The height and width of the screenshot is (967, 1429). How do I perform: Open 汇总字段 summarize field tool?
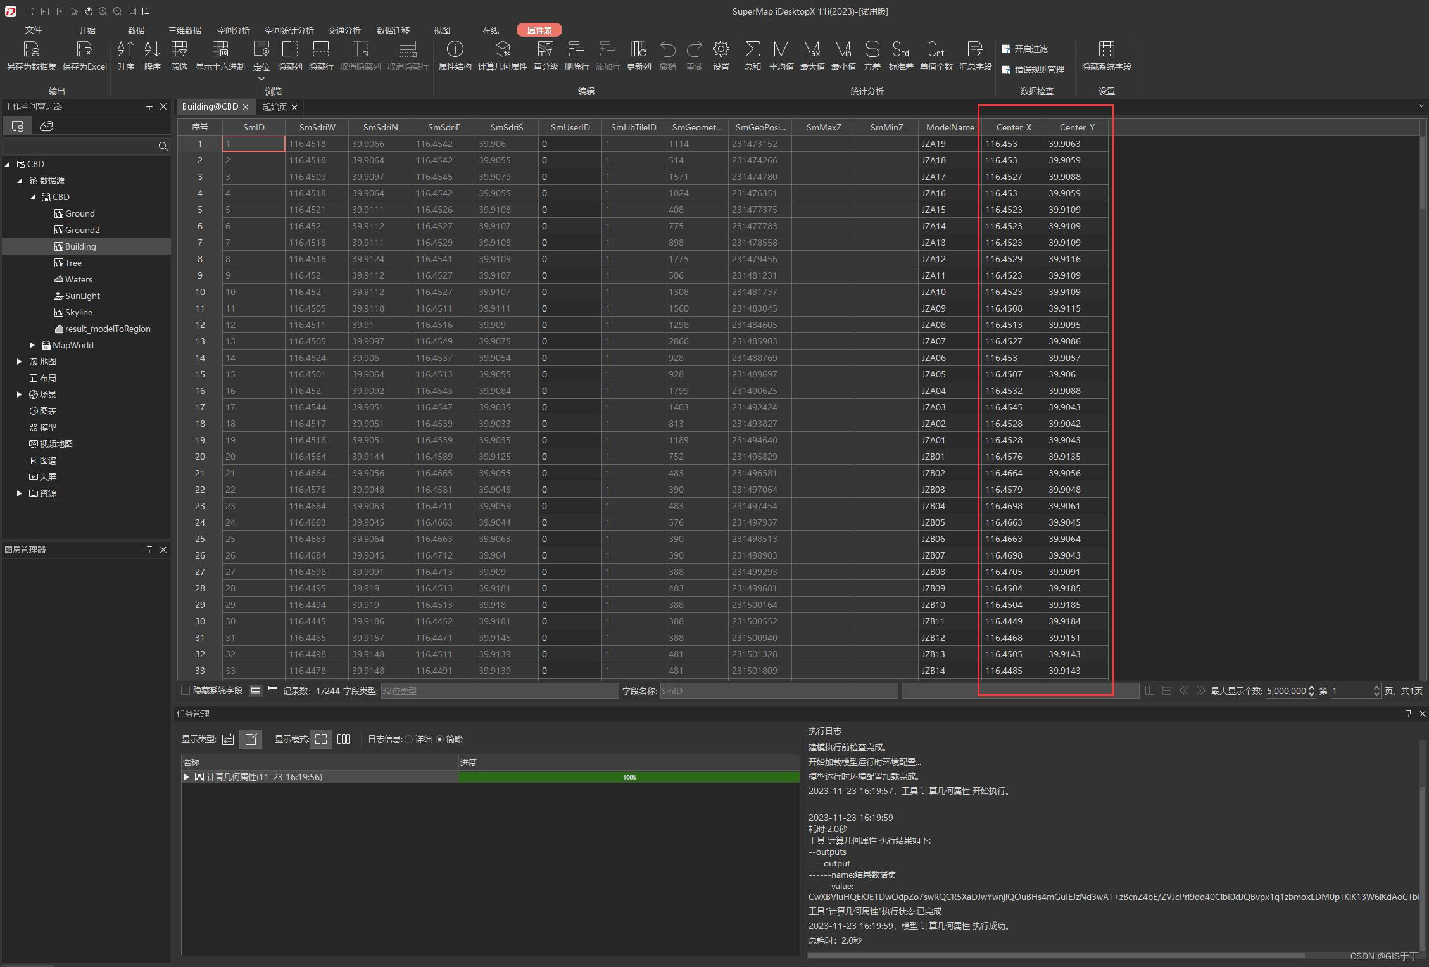tap(976, 56)
